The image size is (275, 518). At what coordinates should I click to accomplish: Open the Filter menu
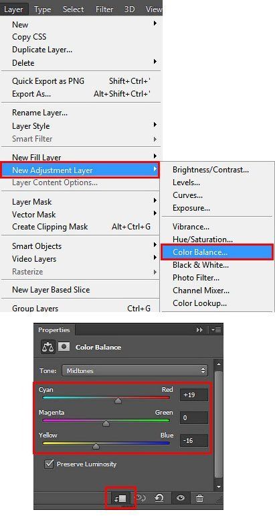click(x=104, y=9)
